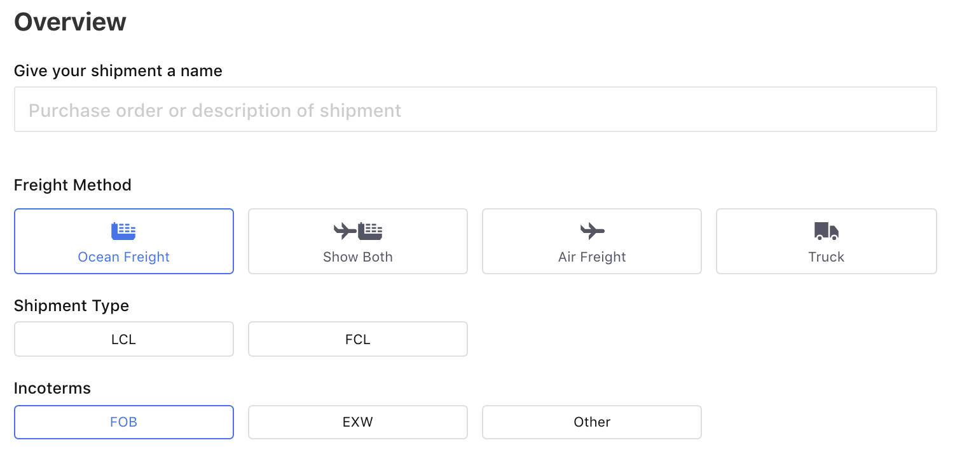Viewport: 955px width, 466px height.
Task: Click the Incoterms section label
Action: tap(53, 388)
